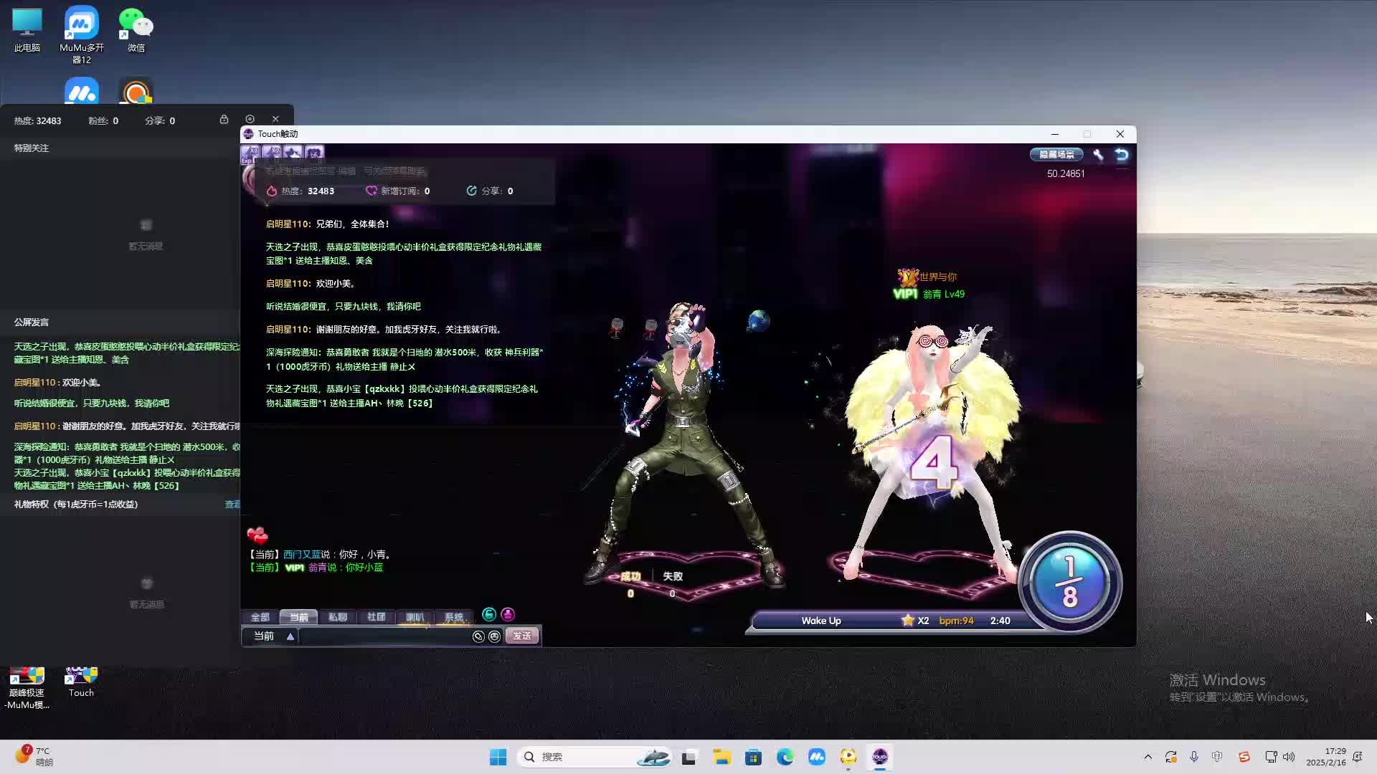This screenshot has height=774, width=1377.
Task: Switch to the 全部 chat tab
Action: (260, 617)
